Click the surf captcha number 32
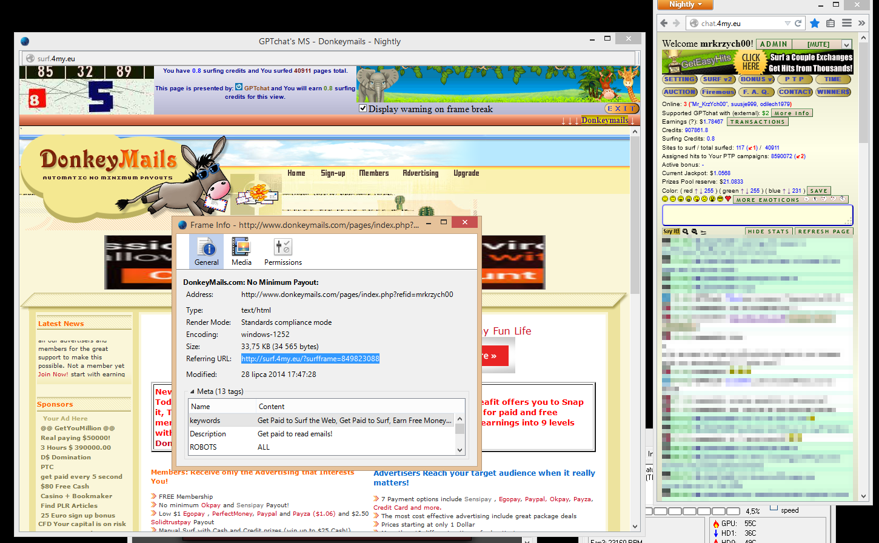 [x=84, y=72]
